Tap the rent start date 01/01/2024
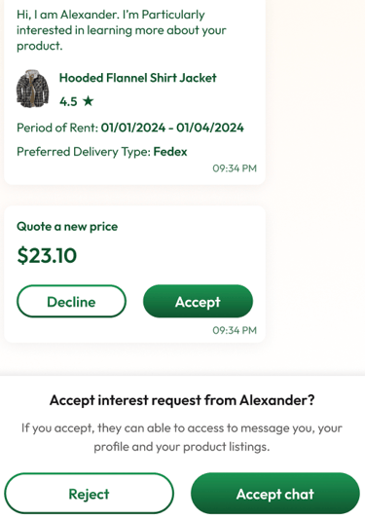365x519 pixels. pyautogui.click(x=133, y=128)
